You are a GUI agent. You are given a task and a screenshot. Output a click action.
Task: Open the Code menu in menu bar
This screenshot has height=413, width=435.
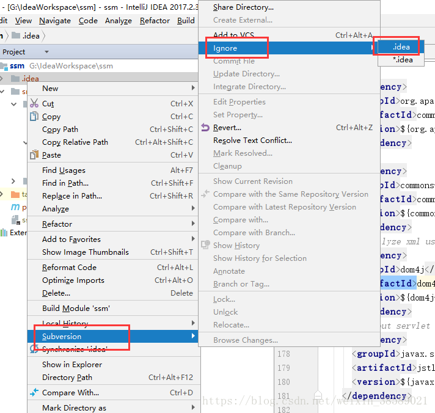pos(88,21)
